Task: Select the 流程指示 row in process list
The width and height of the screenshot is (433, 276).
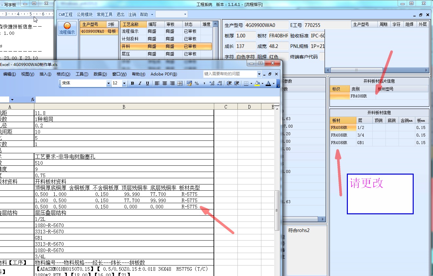Action: [166, 31]
